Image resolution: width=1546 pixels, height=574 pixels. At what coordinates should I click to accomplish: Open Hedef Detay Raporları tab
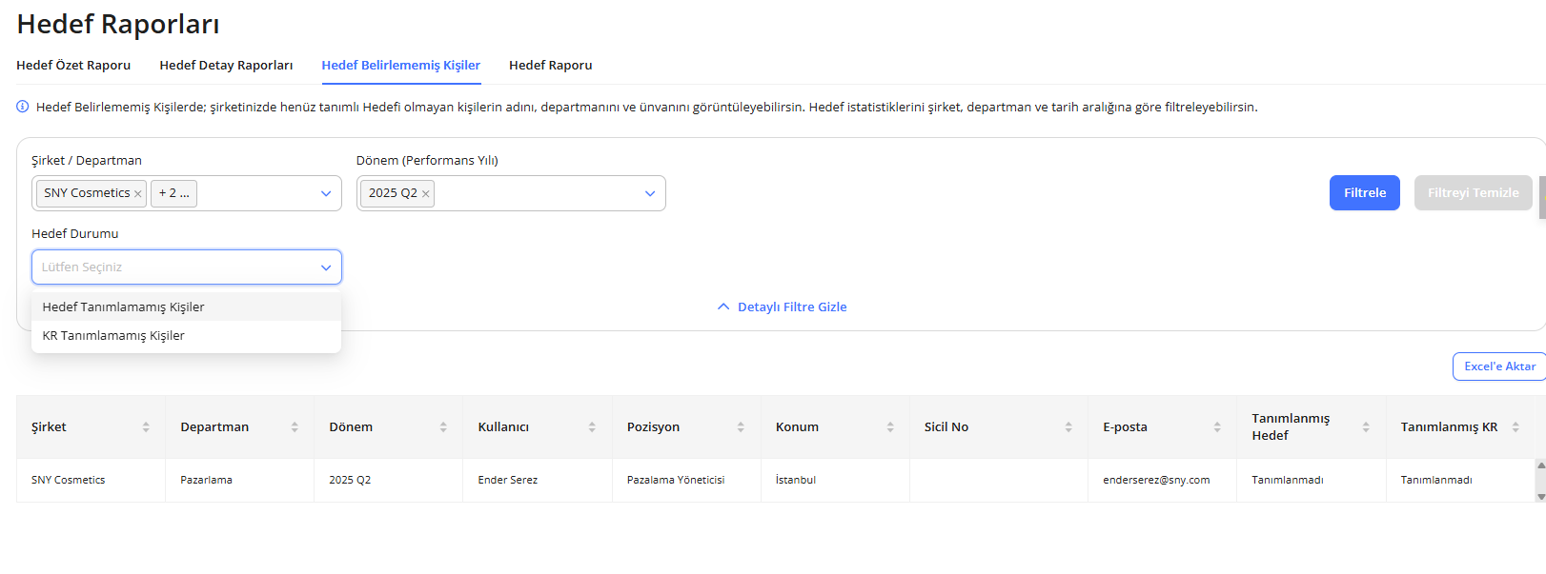(226, 66)
